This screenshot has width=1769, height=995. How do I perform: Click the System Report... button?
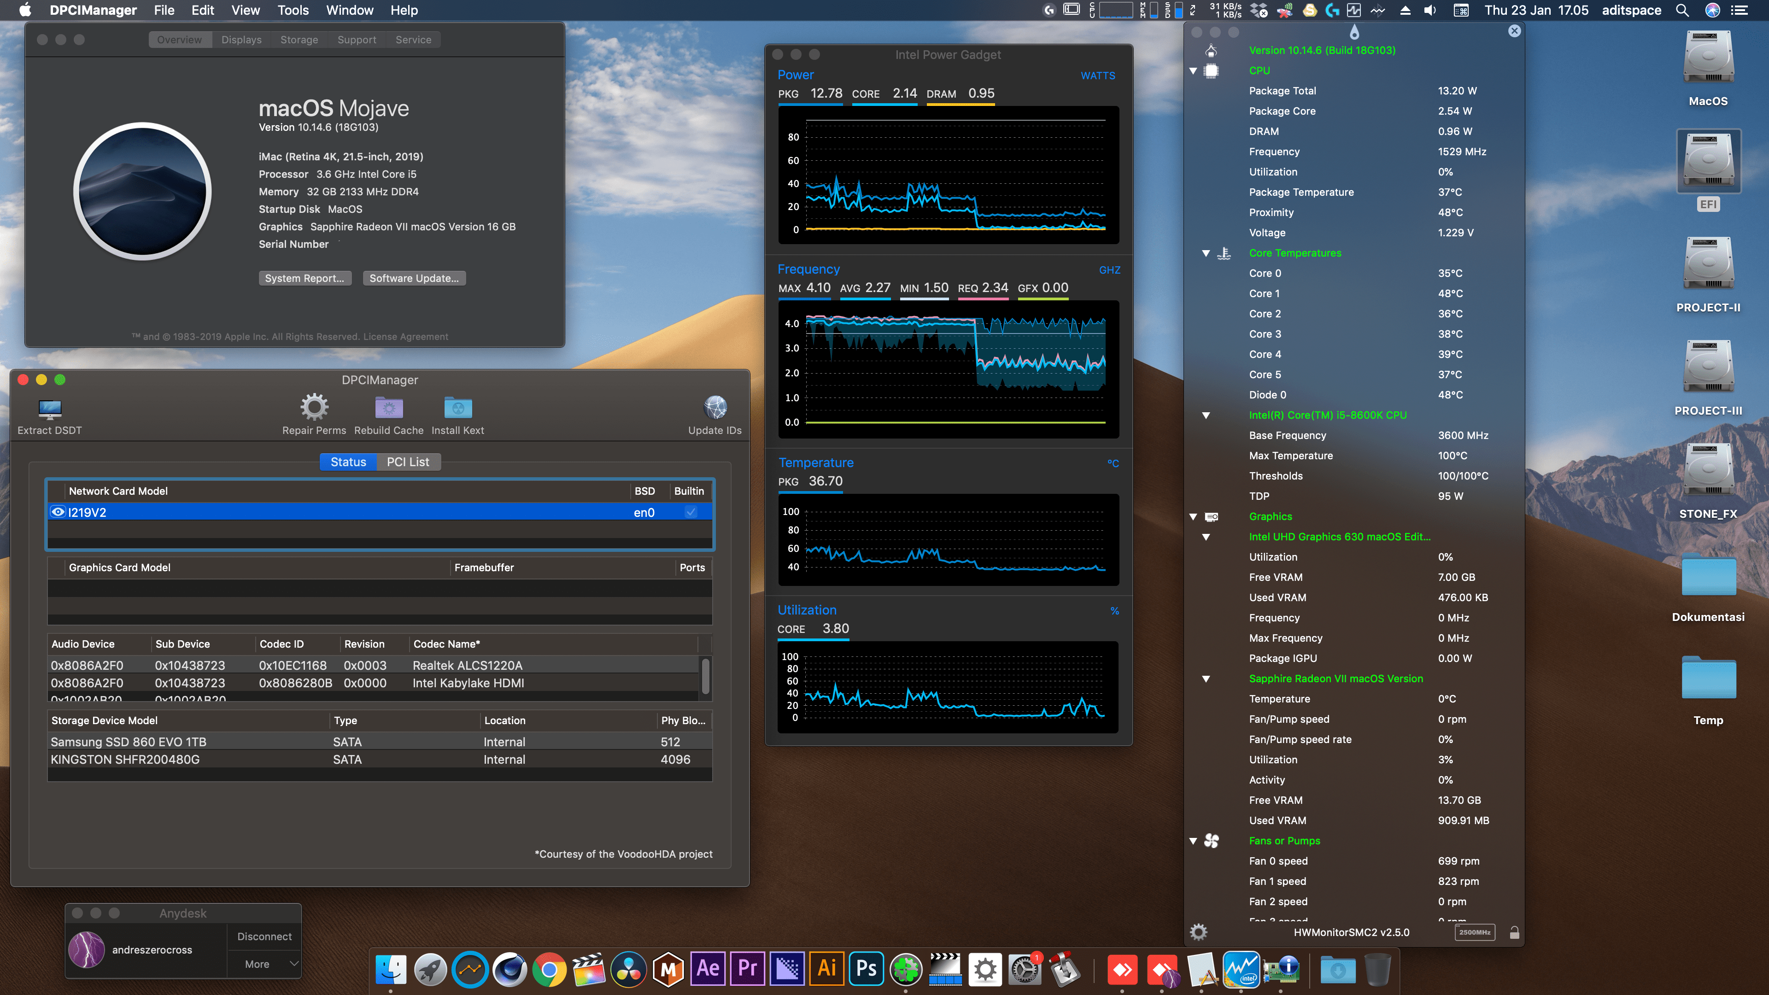point(305,278)
